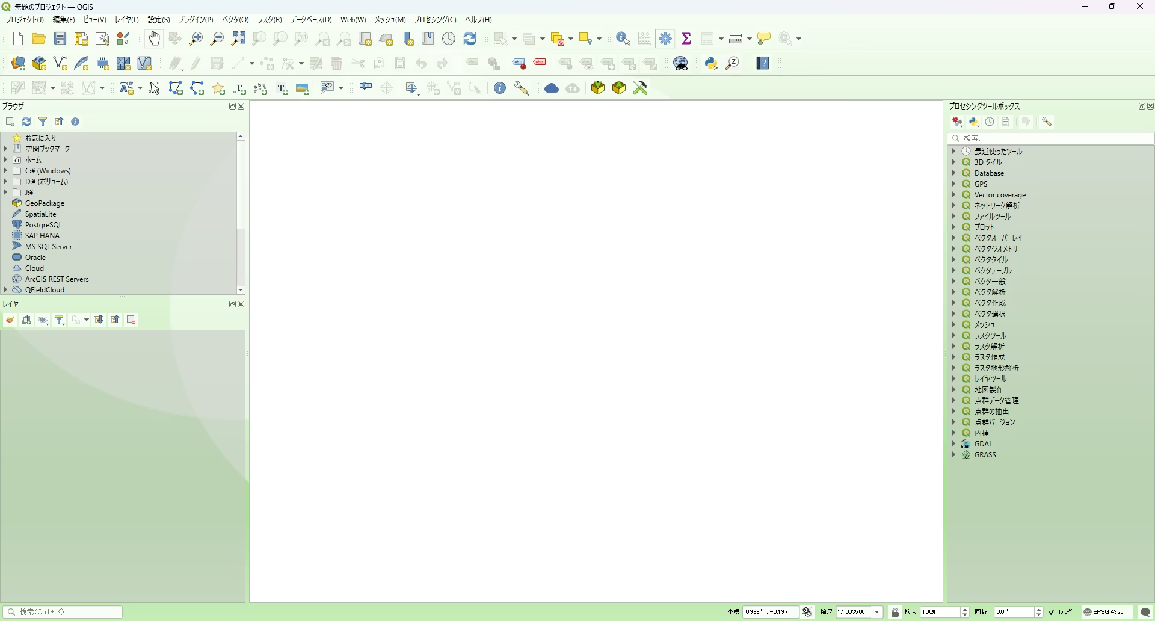1155x621 pixels.
Task: Expand the ベクタジオメトリ toolbox group
Action: (953, 249)
